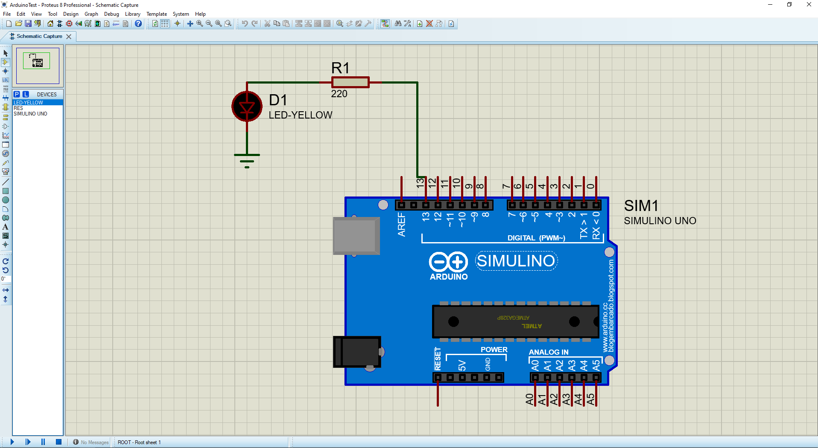Click the X-mirror flip icon
The width and height of the screenshot is (818, 448).
[6, 290]
